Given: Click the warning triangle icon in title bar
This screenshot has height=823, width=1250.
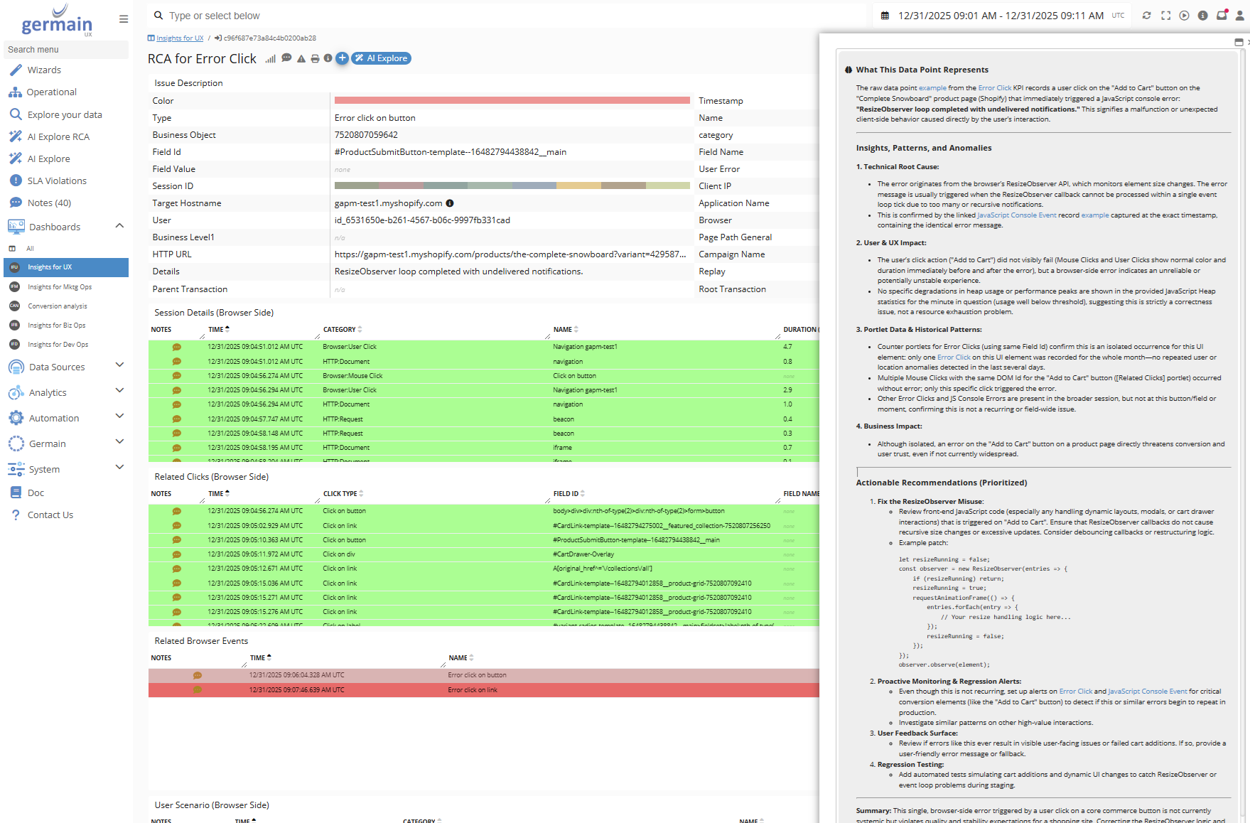Looking at the screenshot, I should point(301,59).
